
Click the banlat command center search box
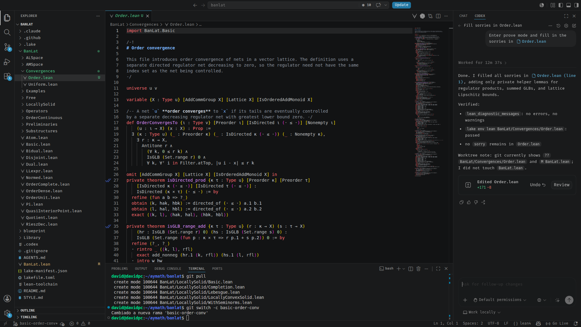[x=283, y=5]
